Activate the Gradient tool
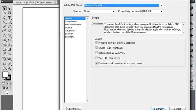196x110 pixels. pos(9,50)
